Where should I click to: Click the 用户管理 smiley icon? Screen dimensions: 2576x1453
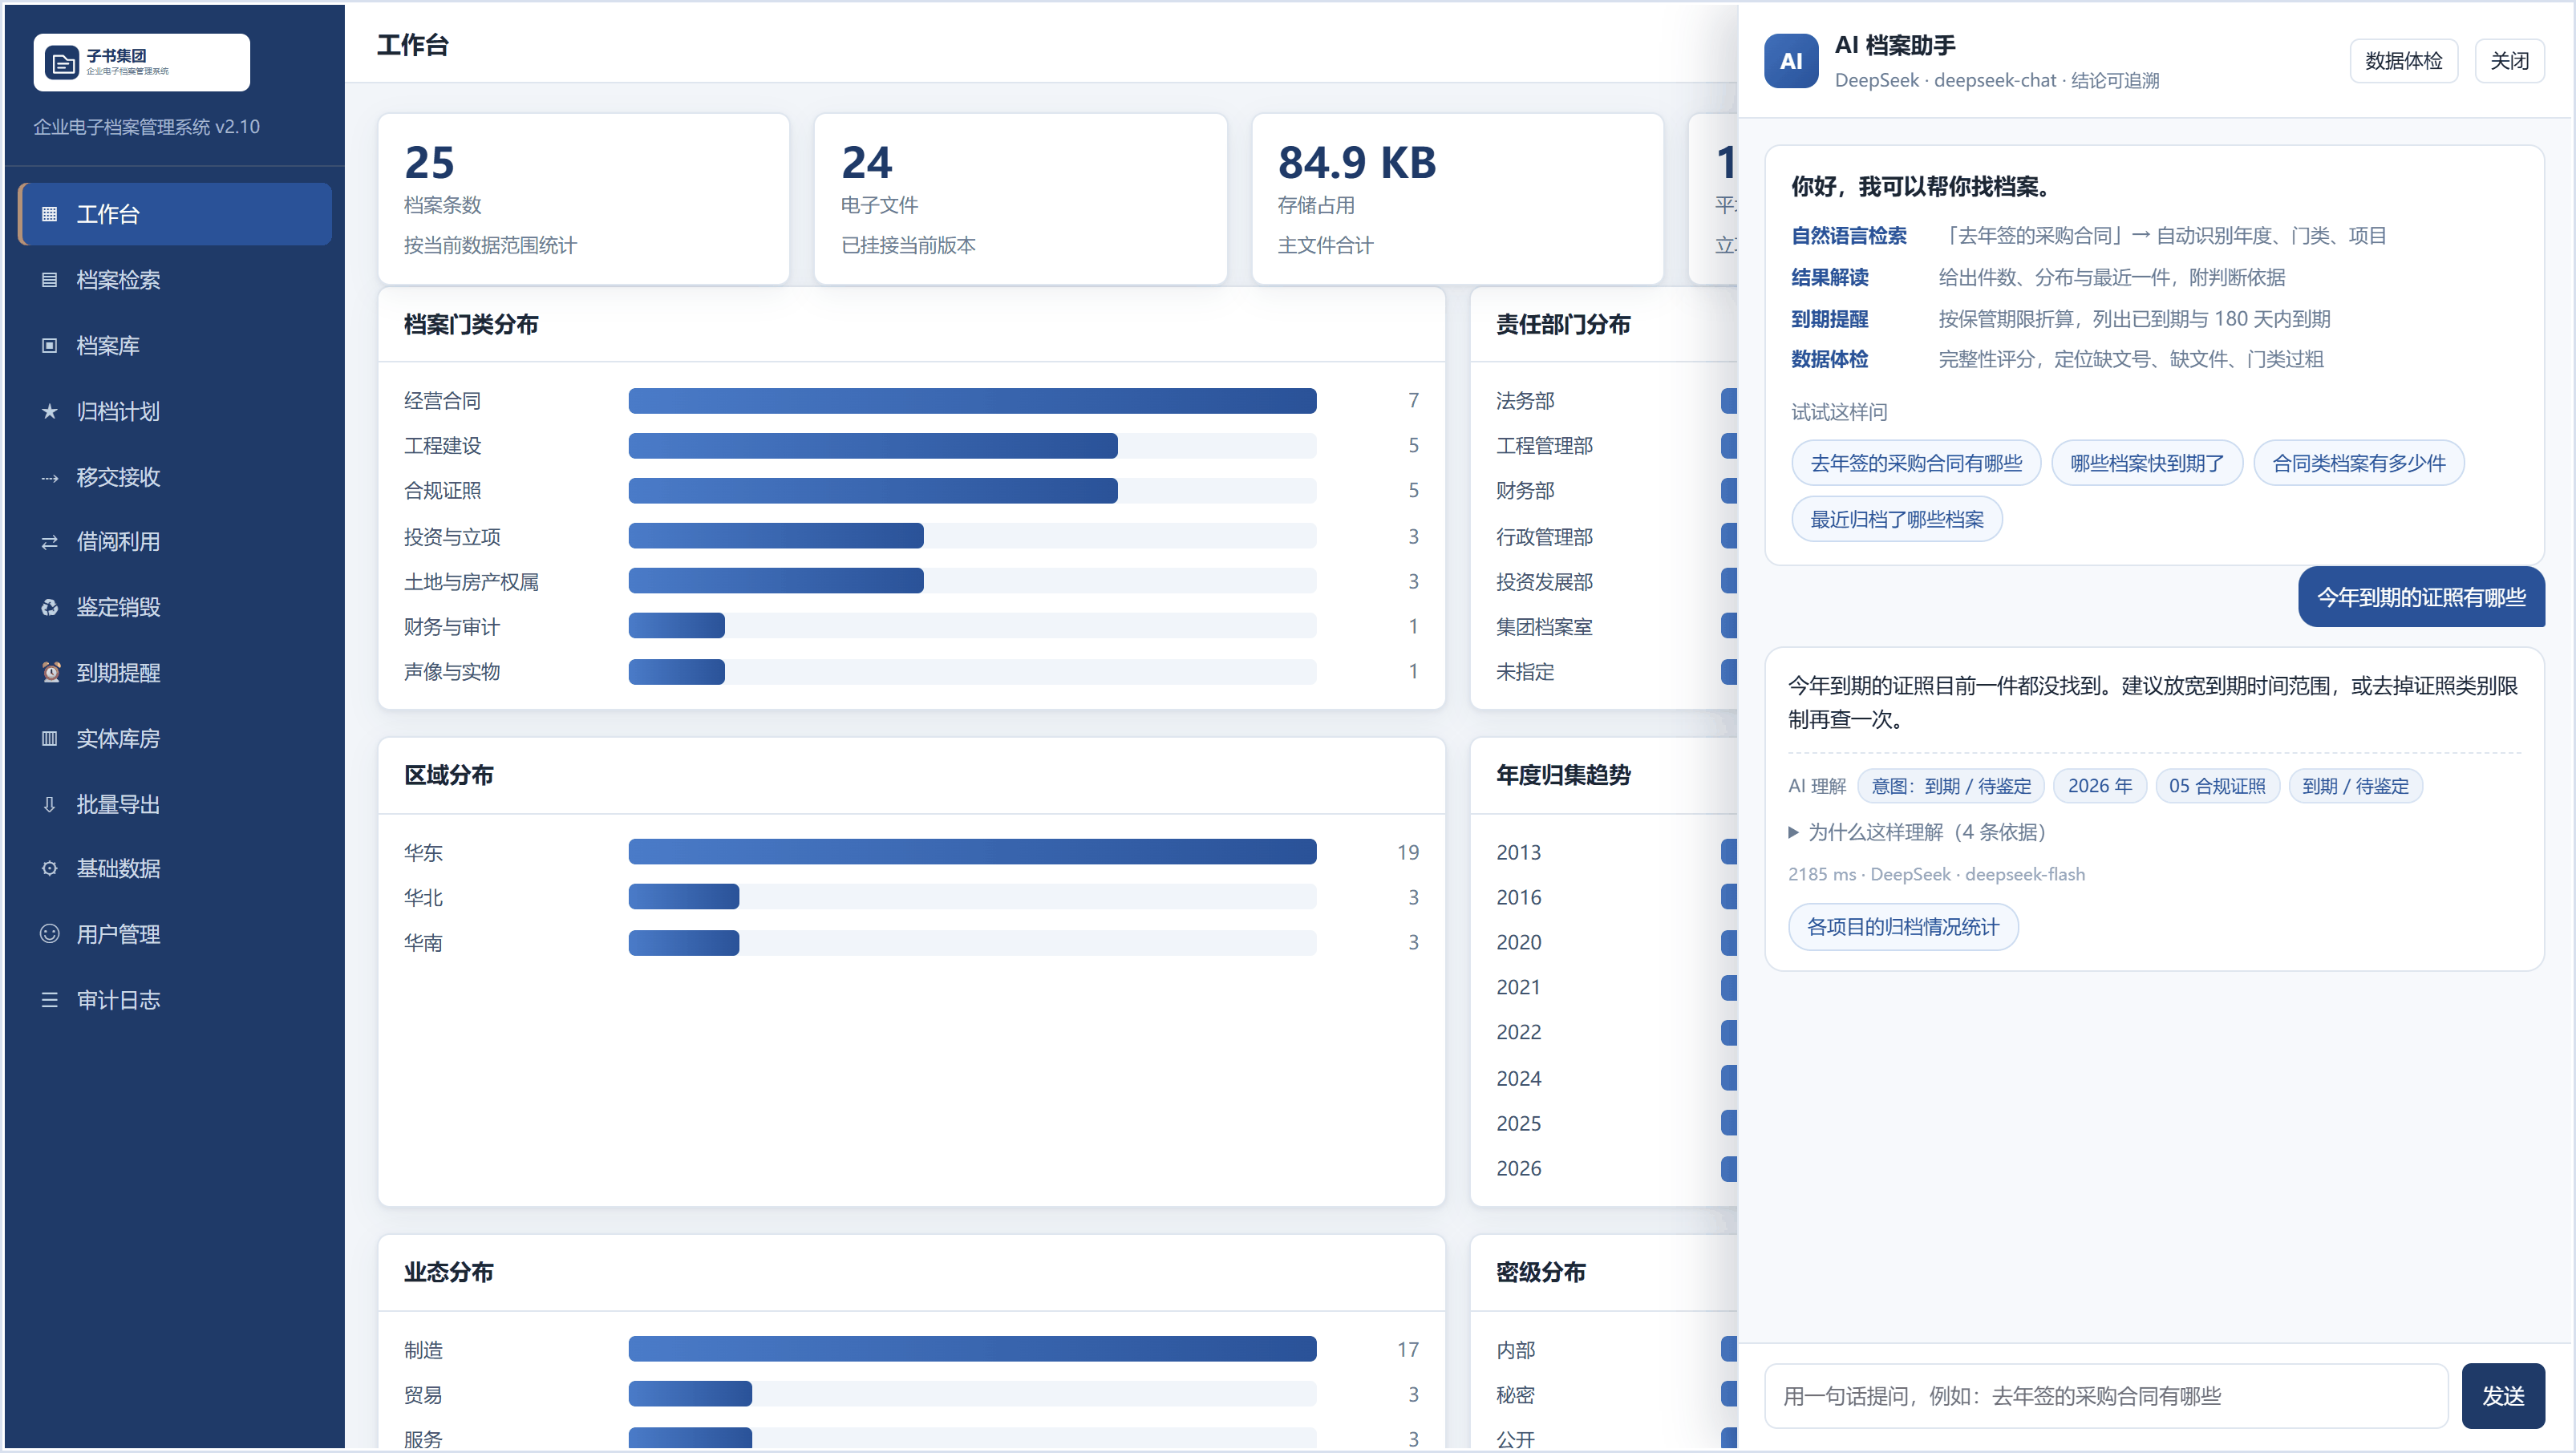[x=49, y=934]
